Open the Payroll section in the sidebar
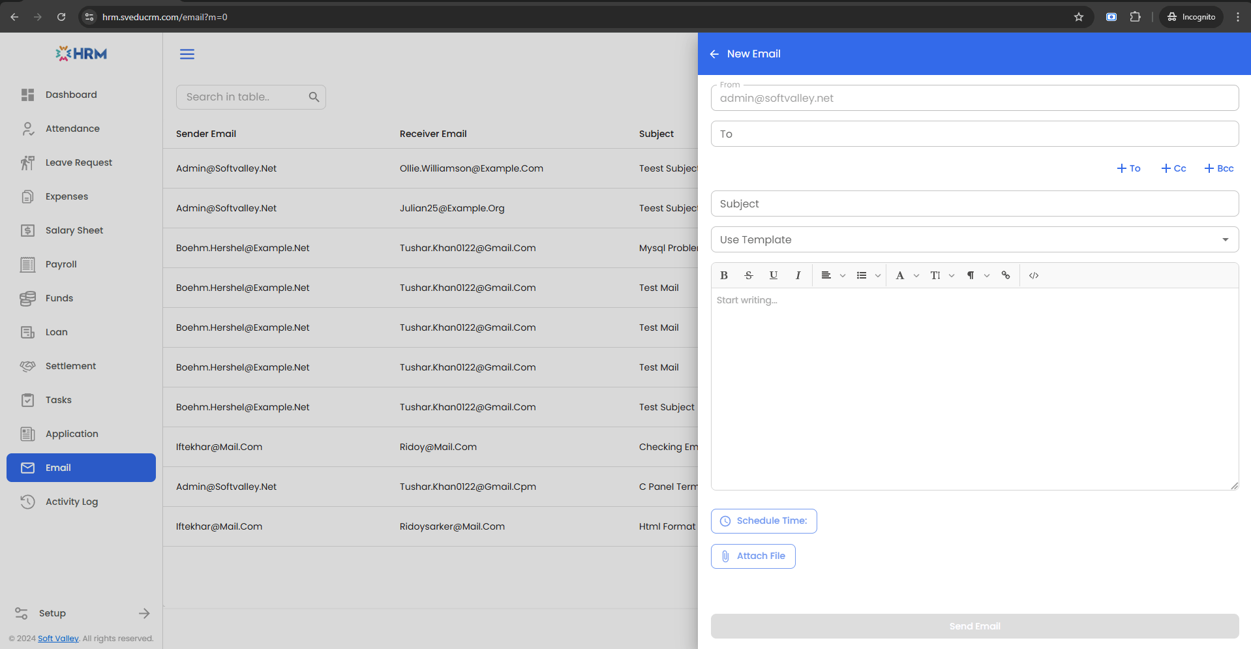Viewport: 1251px width, 649px height. point(61,264)
